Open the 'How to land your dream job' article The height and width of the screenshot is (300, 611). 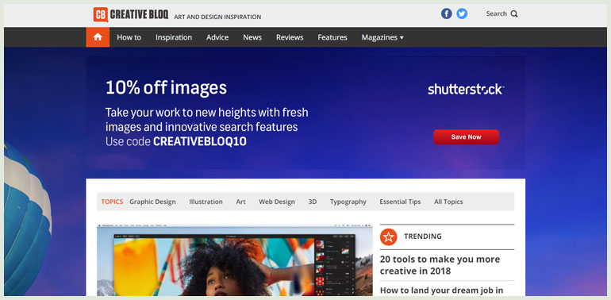[441, 290]
